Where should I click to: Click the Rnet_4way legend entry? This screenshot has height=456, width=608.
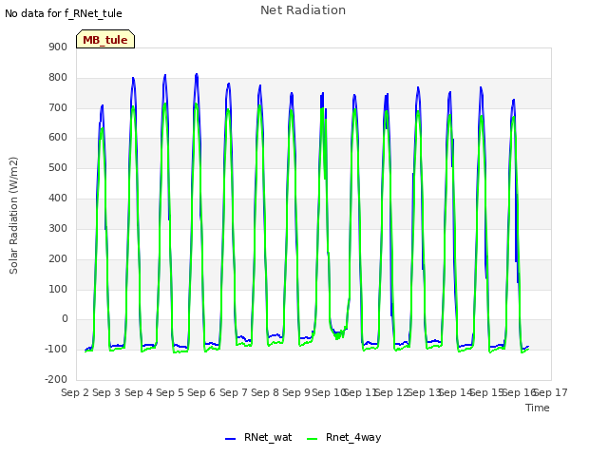(x=344, y=437)
